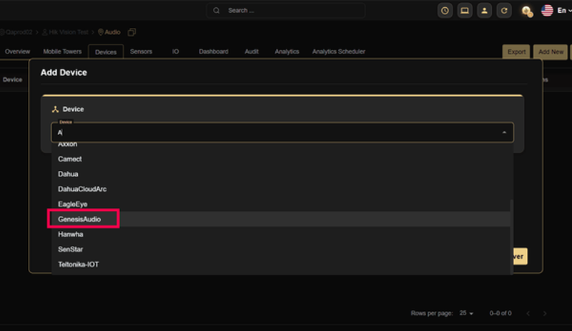The image size is (572, 331).
Task: Click the Audio breadcrumb link
Action: click(x=112, y=32)
